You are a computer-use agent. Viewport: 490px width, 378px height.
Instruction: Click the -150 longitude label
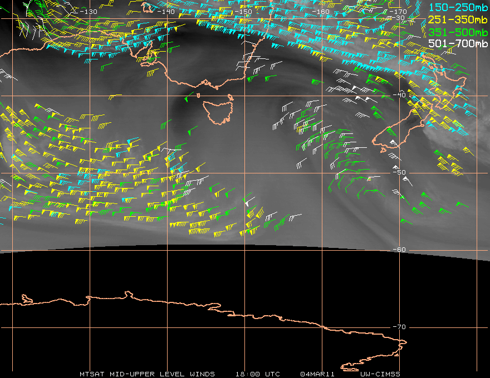[243, 11]
